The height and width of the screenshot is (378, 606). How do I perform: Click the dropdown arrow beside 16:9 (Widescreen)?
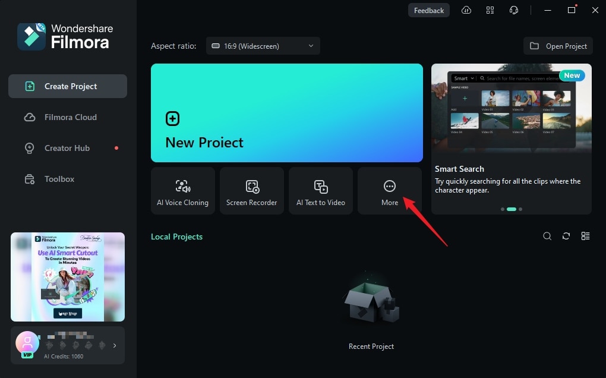coord(311,46)
